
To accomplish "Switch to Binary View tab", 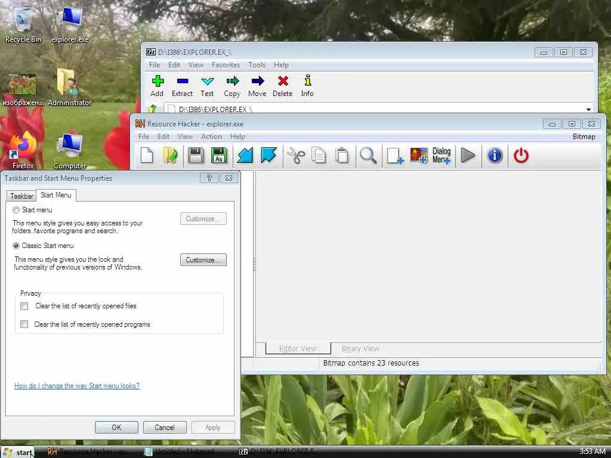I will pyautogui.click(x=360, y=348).
